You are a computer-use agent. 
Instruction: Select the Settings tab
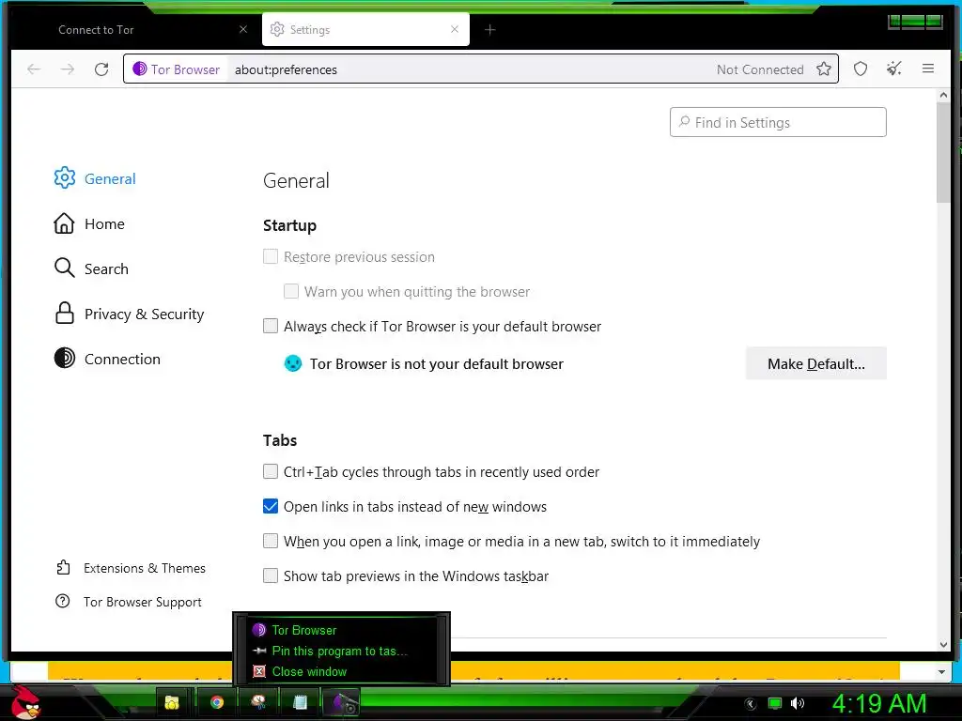pos(365,29)
